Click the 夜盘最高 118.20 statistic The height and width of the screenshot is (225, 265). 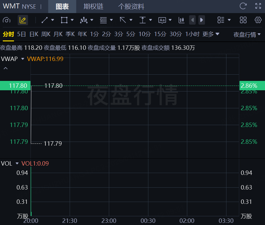[21, 48]
